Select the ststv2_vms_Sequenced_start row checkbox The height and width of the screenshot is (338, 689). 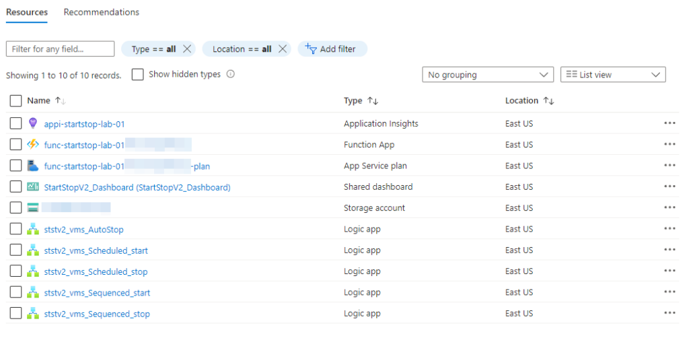15,292
